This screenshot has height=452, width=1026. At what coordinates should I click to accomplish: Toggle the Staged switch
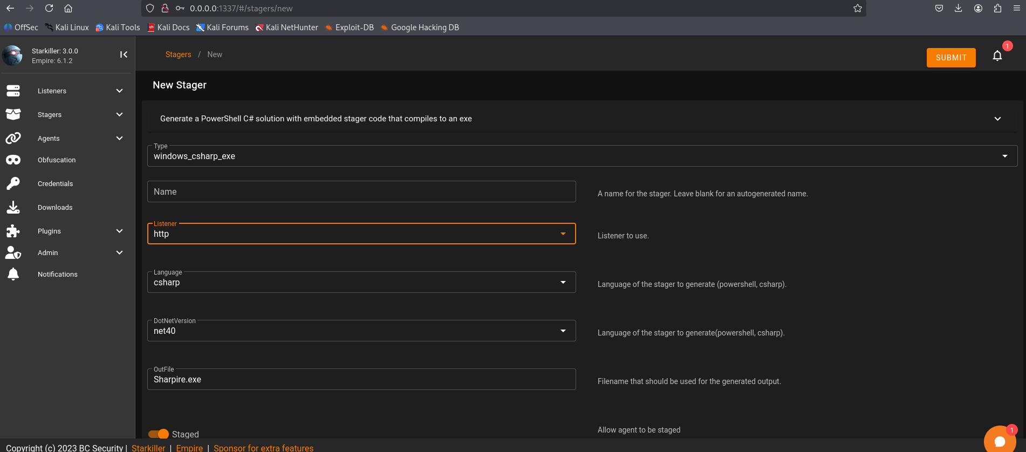(159, 434)
